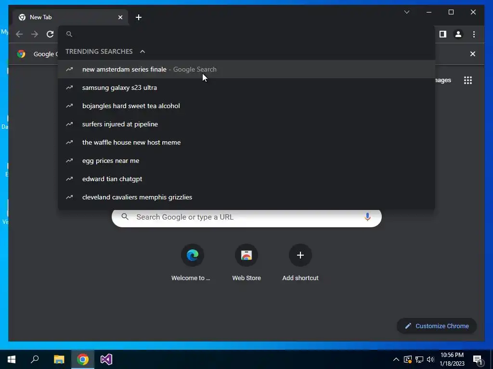Open the notification action center
493x369 pixels.
(478, 359)
